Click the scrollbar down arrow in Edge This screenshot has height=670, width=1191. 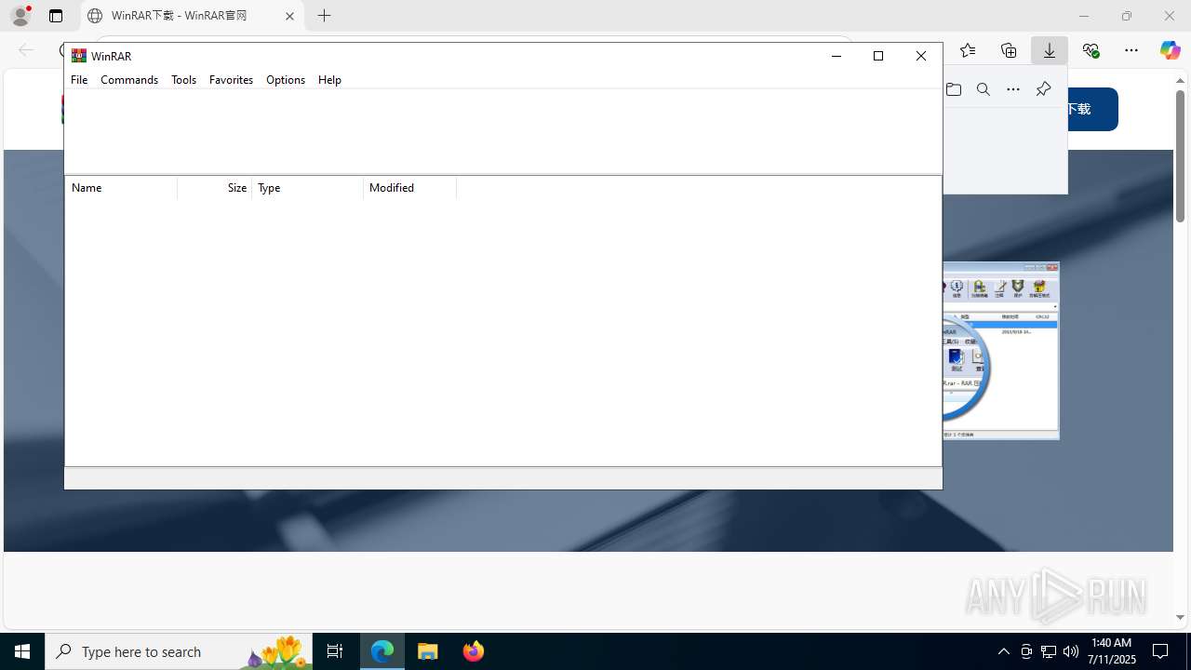coord(1180,617)
